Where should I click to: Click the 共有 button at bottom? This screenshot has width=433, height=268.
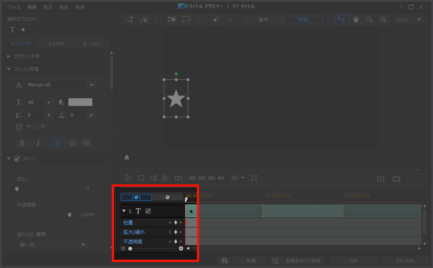[243, 261]
